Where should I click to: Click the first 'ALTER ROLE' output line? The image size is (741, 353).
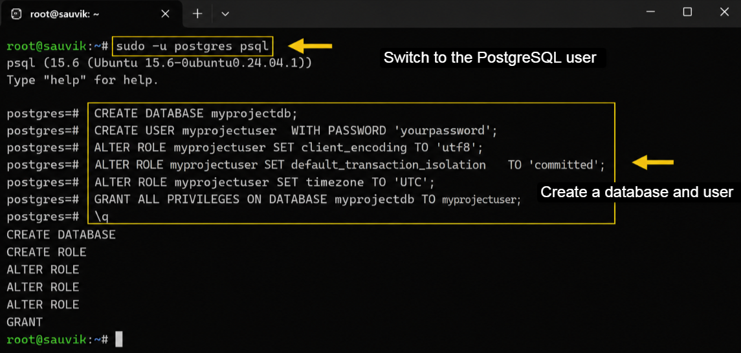click(43, 270)
